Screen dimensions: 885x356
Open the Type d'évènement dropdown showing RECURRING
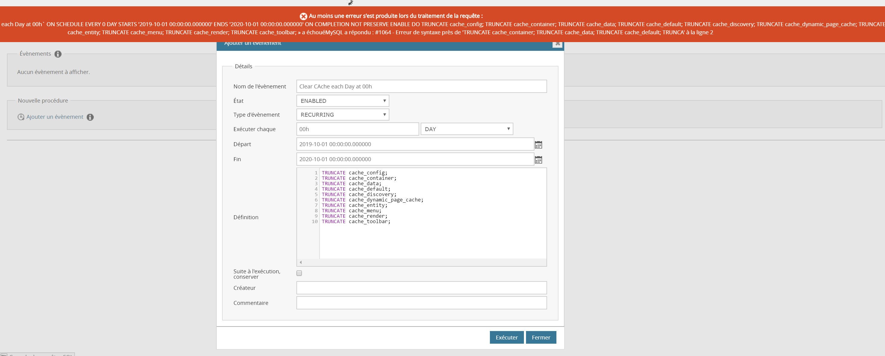[x=342, y=115]
